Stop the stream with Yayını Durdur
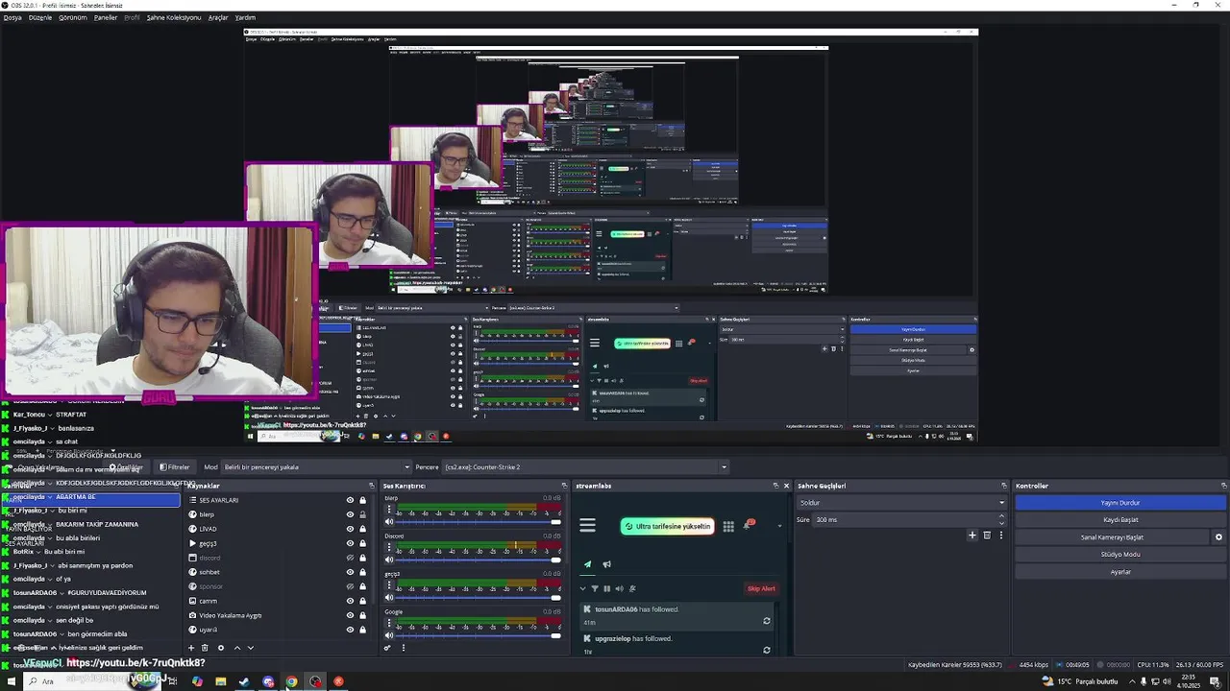Image resolution: width=1230 pixels, height=691 pixels. pyautogui.click(x=1120, y=503)
